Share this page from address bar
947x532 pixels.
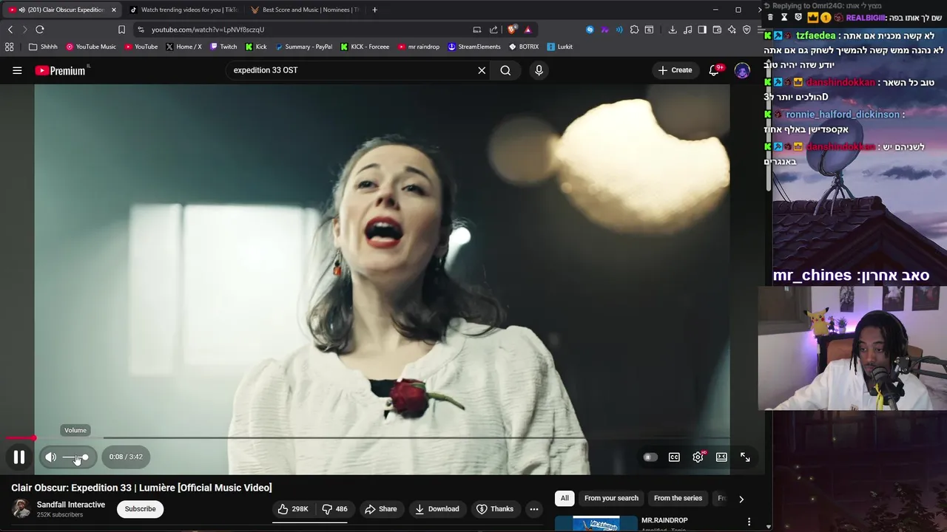coord(493,30)
